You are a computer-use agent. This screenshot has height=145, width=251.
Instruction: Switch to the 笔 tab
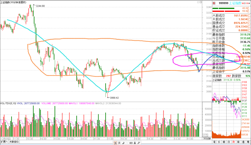(214, 142)
